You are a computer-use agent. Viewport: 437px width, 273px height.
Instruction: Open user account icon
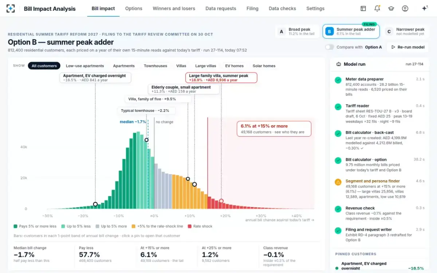pos(405,8)
